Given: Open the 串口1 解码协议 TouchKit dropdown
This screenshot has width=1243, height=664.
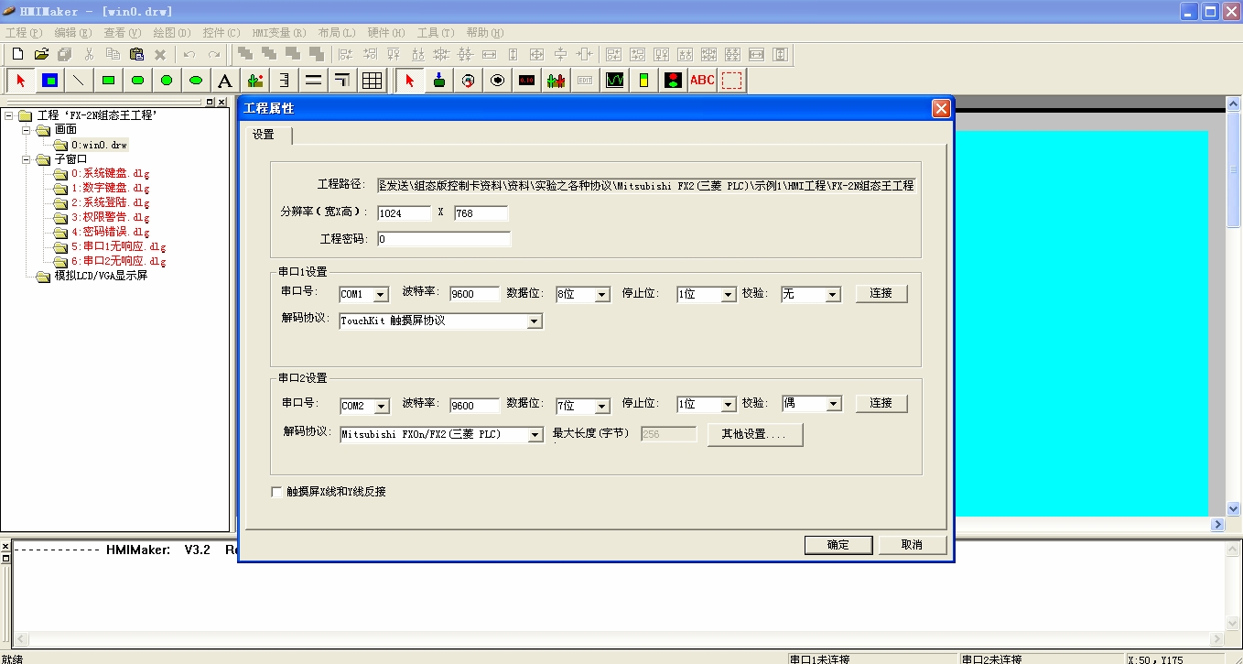Looking at the screenshot, I should coord(535,321).
